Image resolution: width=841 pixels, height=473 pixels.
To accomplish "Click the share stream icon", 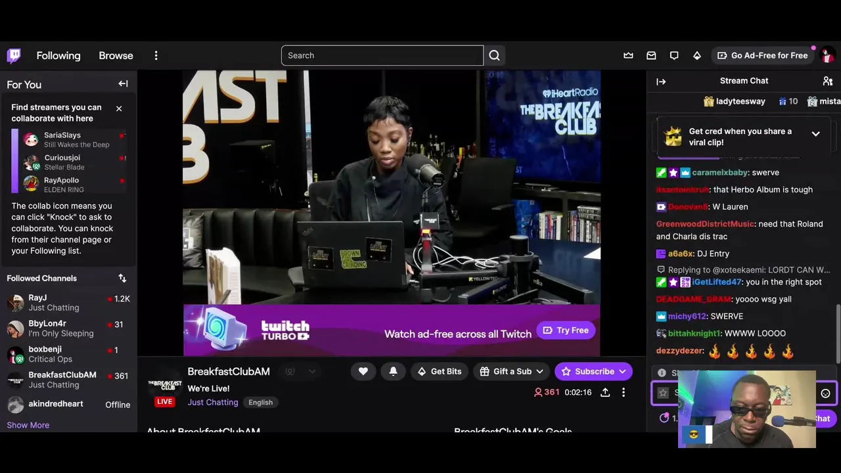I will click(605, 392).
